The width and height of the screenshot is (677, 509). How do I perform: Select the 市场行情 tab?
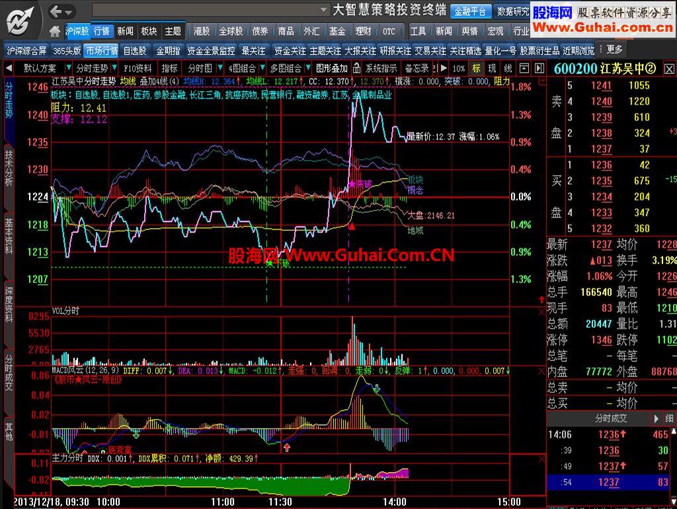coord(102,50)
